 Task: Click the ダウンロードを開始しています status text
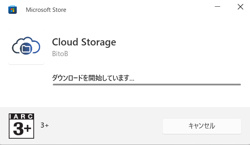tap(93, 78)
